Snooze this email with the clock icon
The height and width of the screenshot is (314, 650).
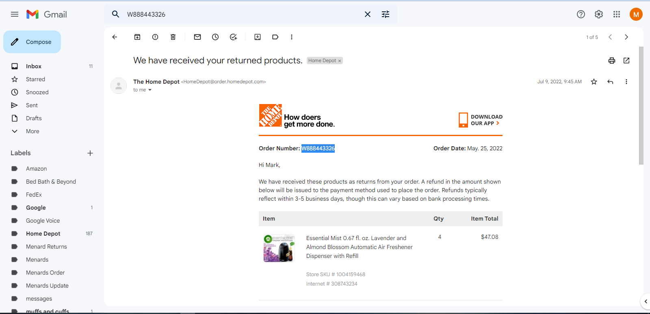(215, 37)
